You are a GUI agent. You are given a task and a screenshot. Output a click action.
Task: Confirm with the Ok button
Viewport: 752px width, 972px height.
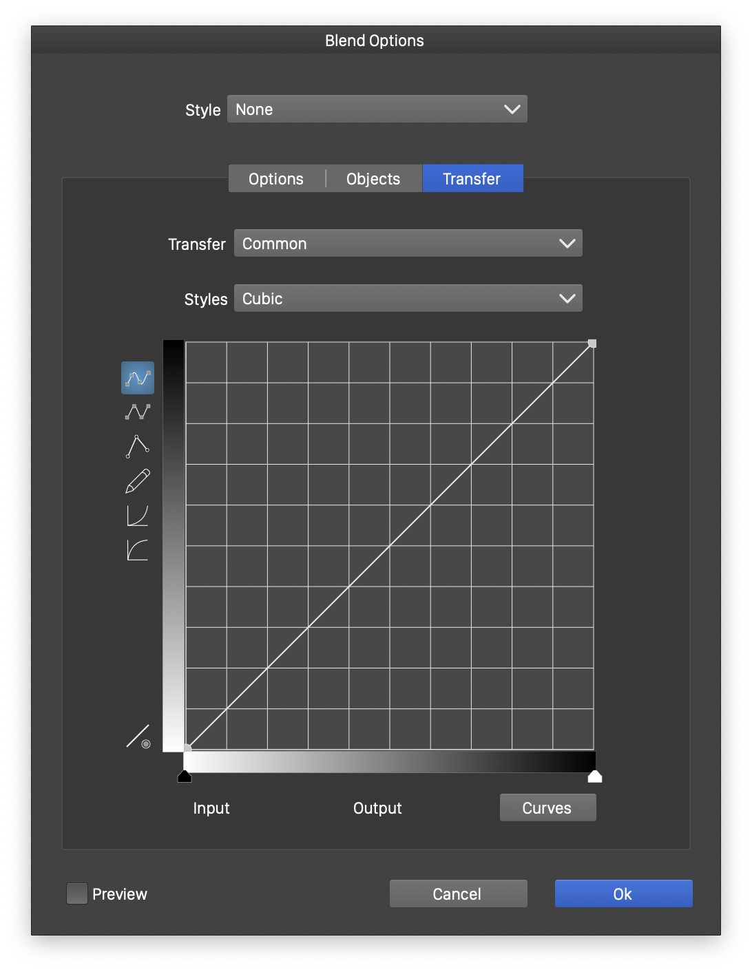pos(623,894)
